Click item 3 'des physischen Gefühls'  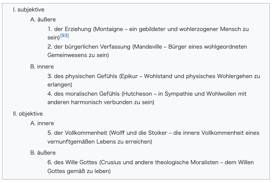tap(86, 76)
